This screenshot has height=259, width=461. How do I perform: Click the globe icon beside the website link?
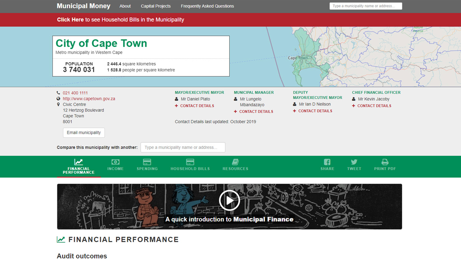pos(58,98)
